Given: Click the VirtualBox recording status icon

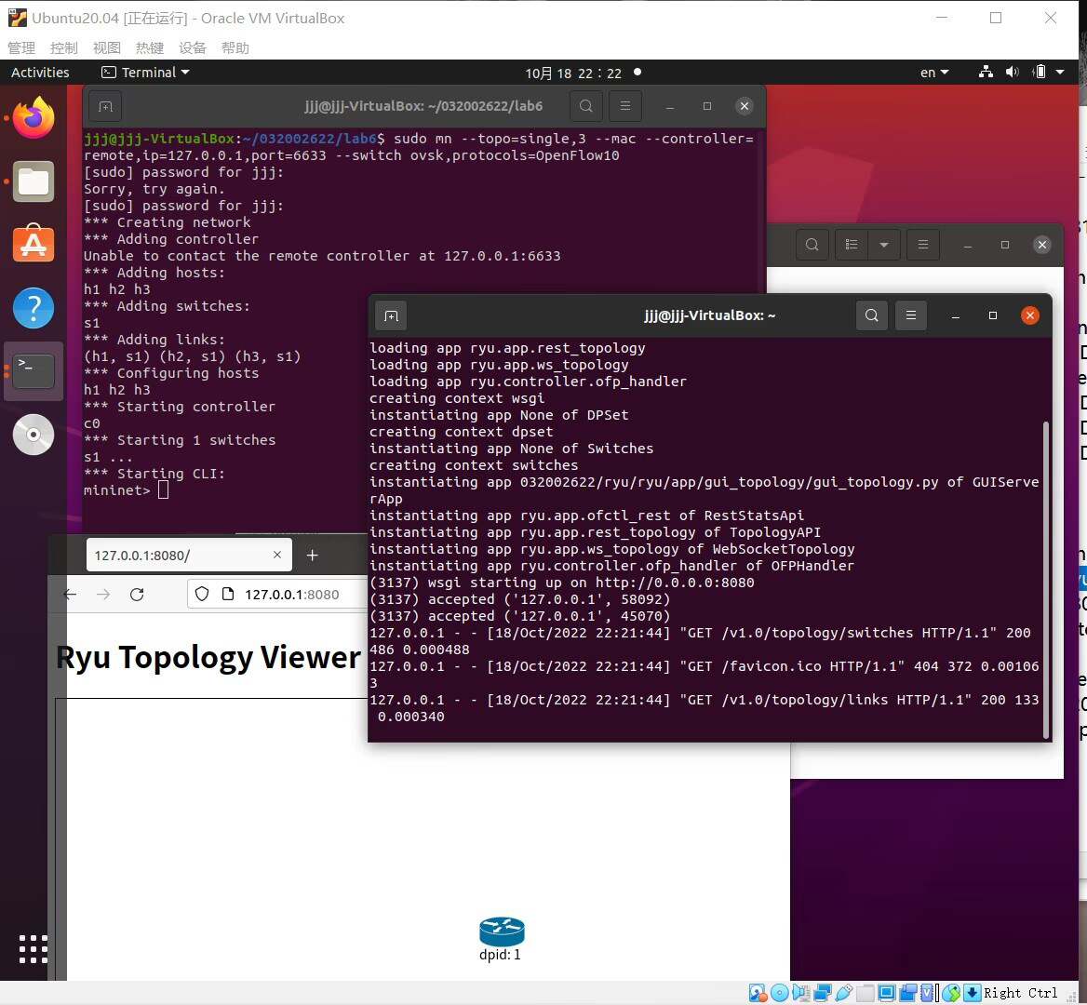Looking at the screenshot, I should (x=908, y=993).
